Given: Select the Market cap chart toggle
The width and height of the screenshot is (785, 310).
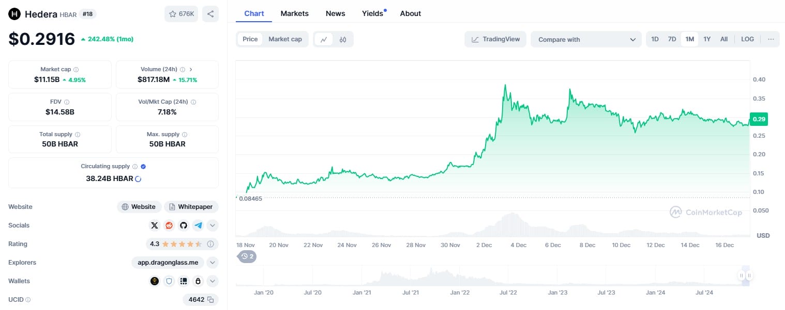Looking at the screenshot, I should tap(285, 39).
